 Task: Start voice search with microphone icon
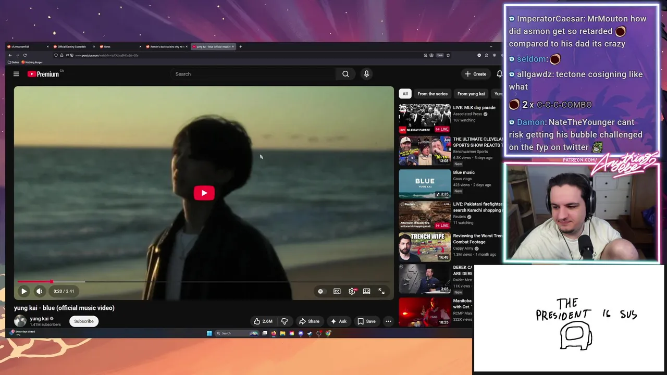(x=366, y=74)
